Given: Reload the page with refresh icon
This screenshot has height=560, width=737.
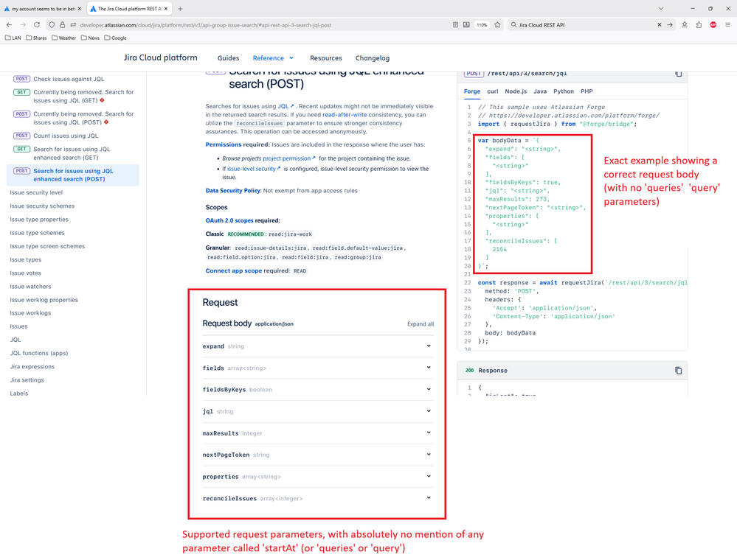Looking at the screenshot, I should [x=37, y=25].
